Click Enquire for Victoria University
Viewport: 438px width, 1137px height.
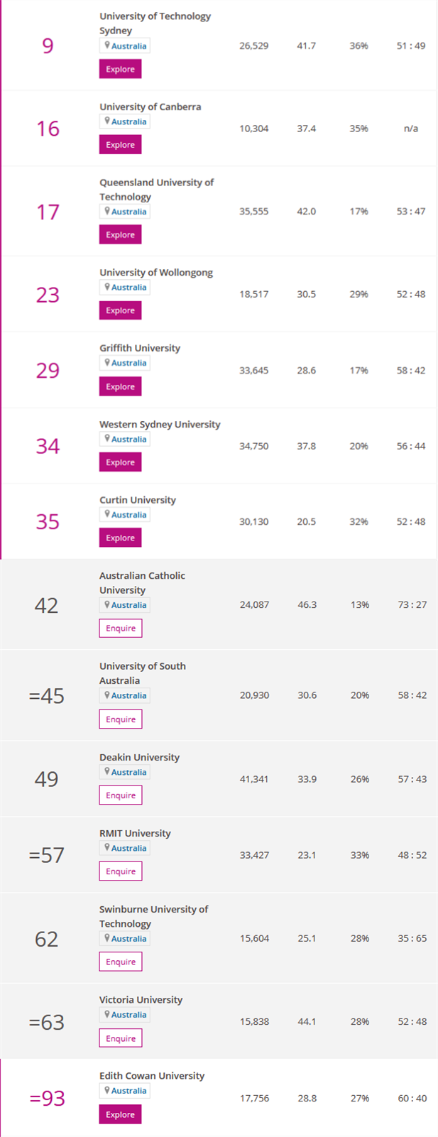tap(121, 1038)
